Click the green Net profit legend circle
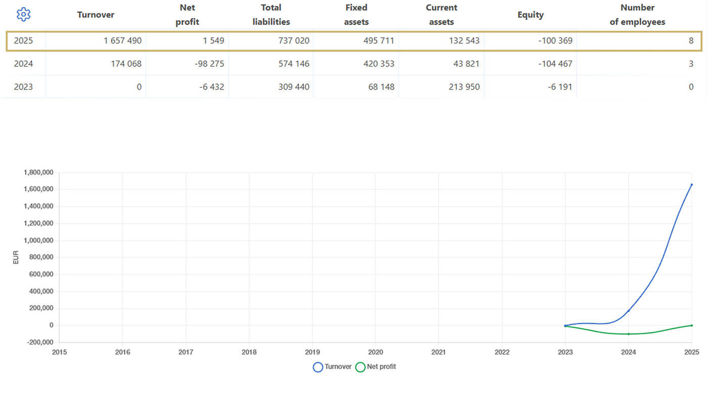The height and width of the screenshot is (398, 708). click(x=360, y=367)
